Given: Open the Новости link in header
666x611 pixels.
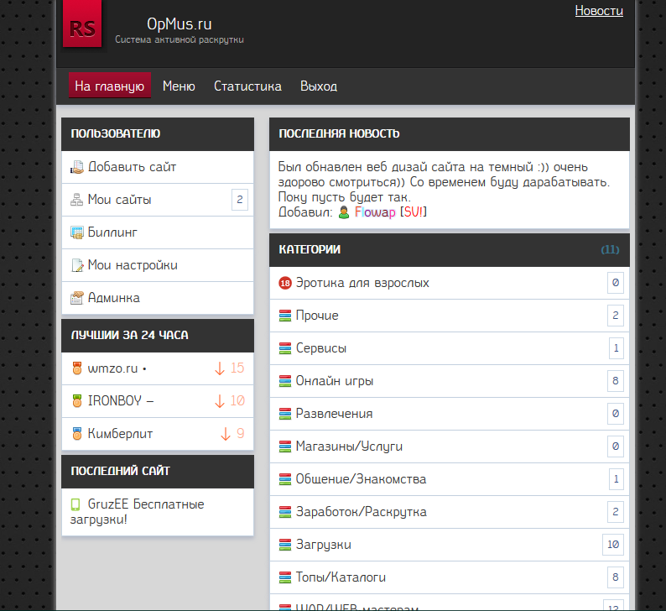Looking at the screenshot, I should [599, 11].
